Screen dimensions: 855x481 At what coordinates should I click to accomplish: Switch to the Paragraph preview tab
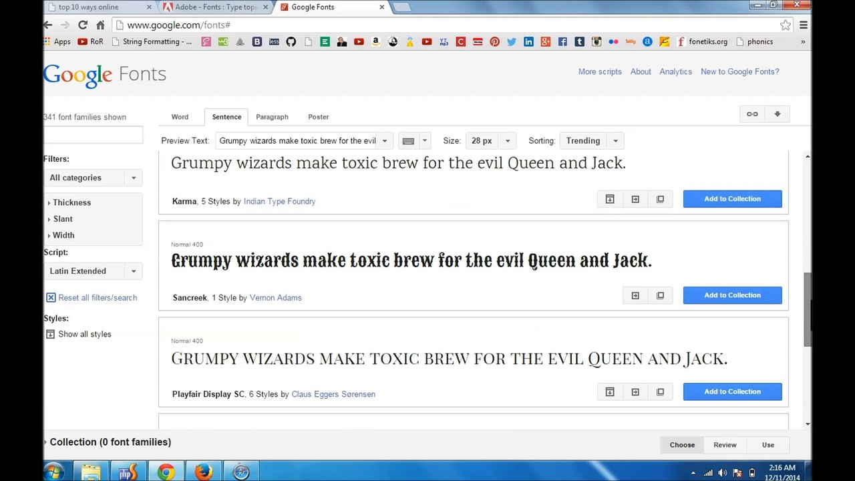coord(272,117)
